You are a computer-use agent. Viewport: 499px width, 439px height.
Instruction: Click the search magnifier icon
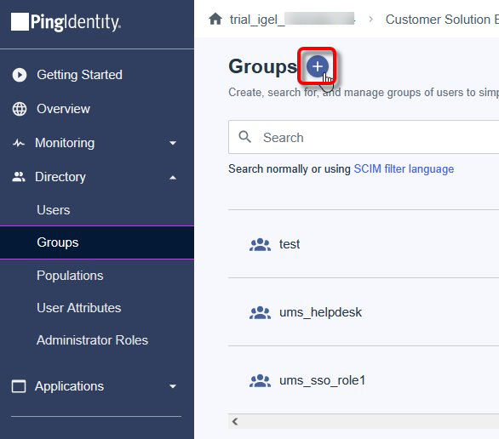[244, 137]
